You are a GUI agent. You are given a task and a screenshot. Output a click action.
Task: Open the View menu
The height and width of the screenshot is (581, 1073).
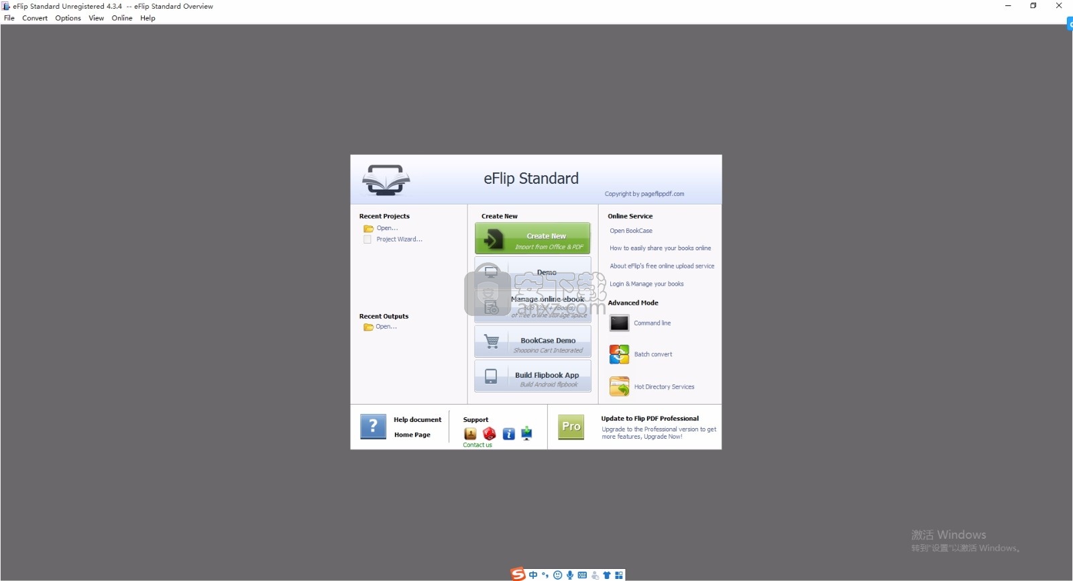(97, 18)
